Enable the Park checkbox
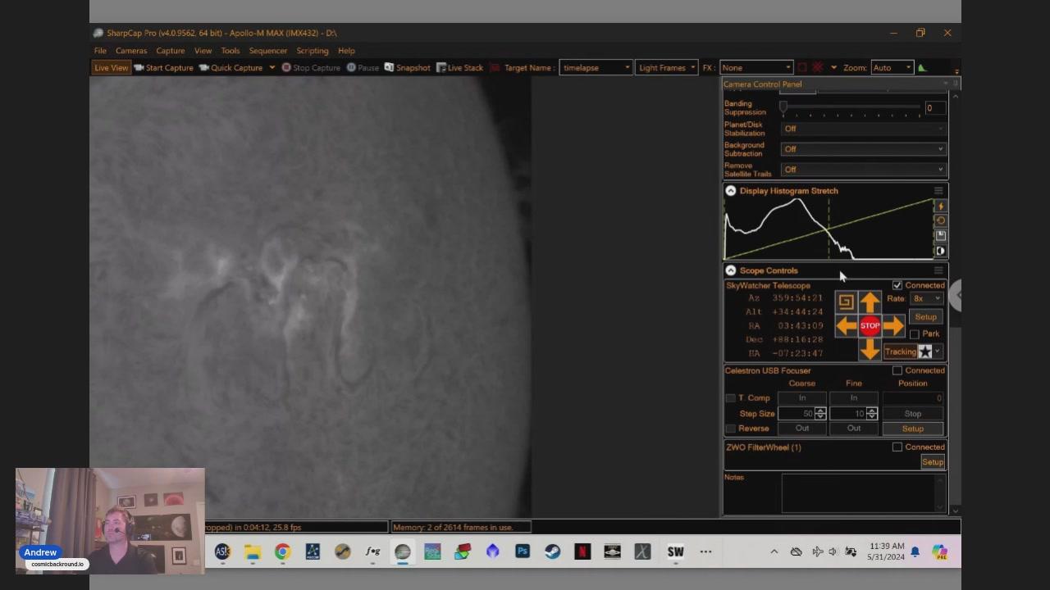This screenshot has width=1050, height=590. tap(915, 334)
